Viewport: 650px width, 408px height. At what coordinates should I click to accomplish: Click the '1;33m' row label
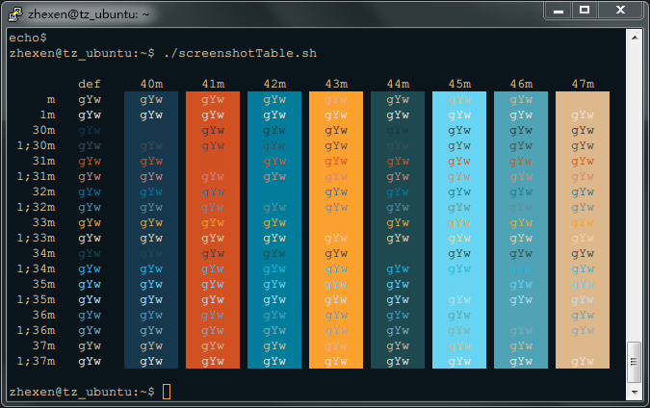(36, 239)
